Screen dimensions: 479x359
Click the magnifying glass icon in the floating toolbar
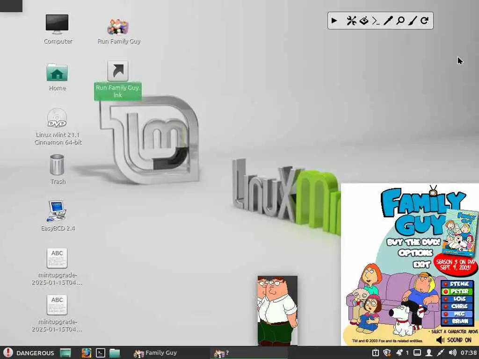tap(400, 21)
